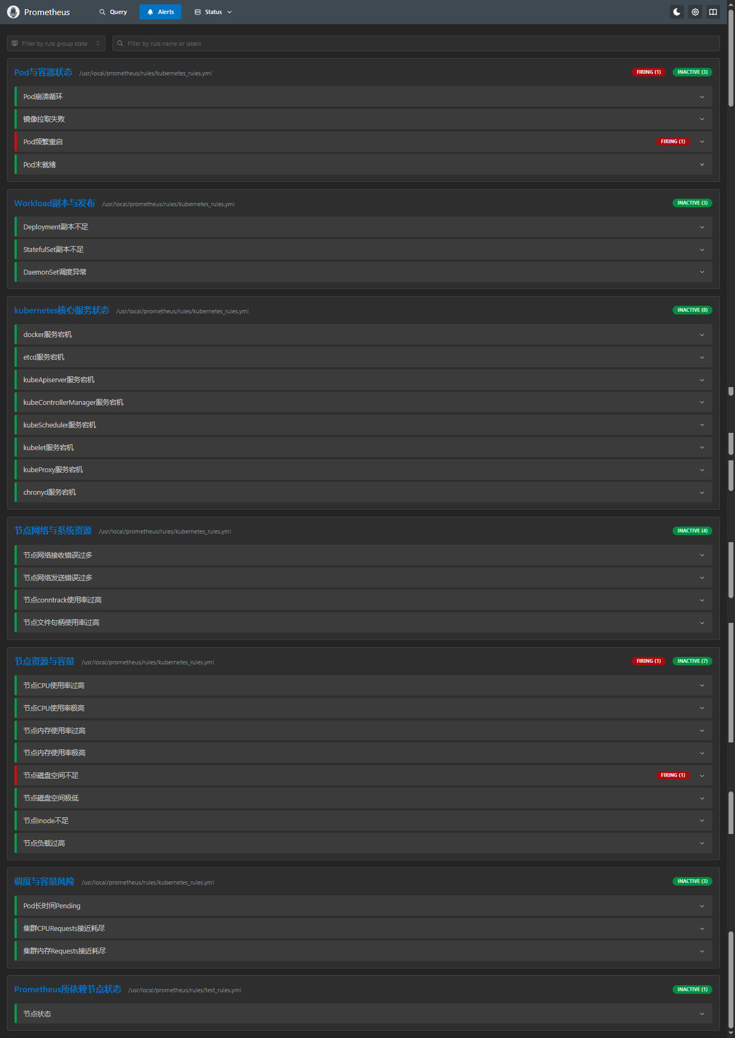Focus the rule name or labels filter field
The width and height of the screenshot is (735, 1038).
click(x=416, y=44)
